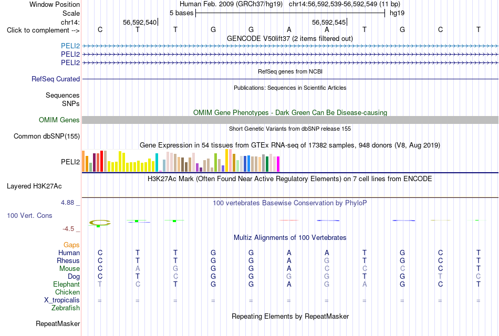Click the SNPs track label

point(71,103)
